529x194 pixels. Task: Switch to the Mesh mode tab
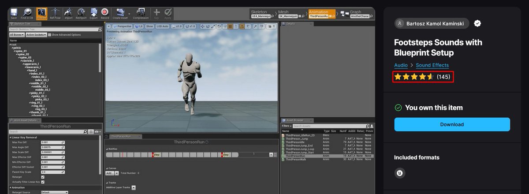tap(291, 14)
